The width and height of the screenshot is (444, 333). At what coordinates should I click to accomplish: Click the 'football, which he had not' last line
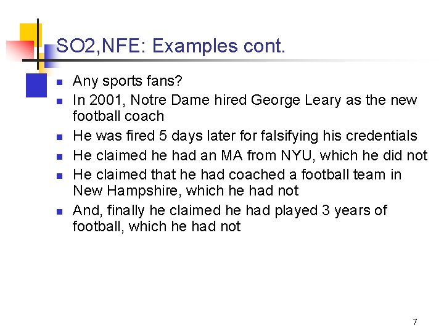tap(157, 227)
